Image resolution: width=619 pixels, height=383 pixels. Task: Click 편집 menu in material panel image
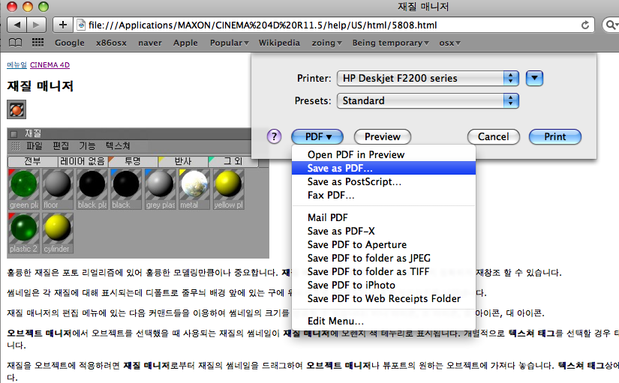click(x=61, y=146)
